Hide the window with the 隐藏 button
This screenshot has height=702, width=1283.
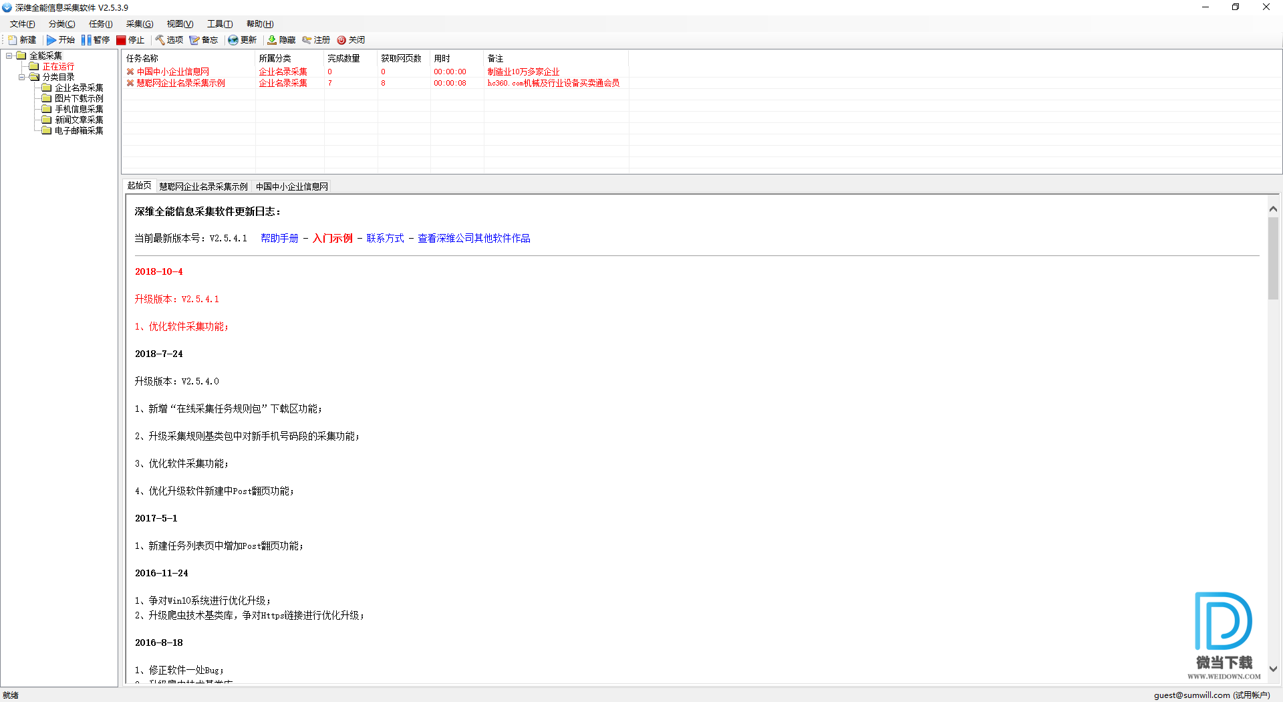[281, 40]
